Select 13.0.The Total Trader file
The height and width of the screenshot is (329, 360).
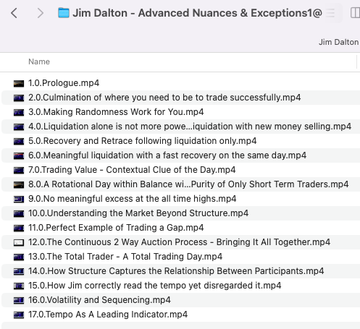[180, 257]
